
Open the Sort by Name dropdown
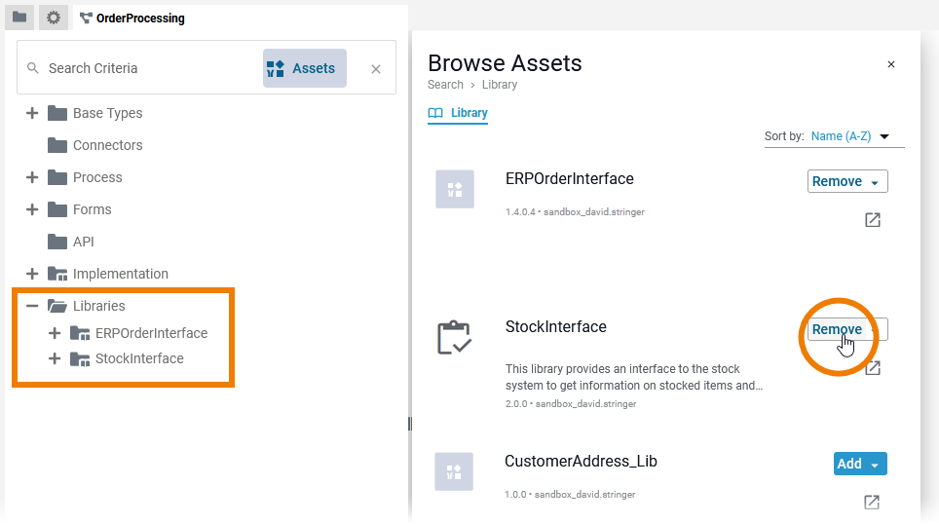coord(850,136)
